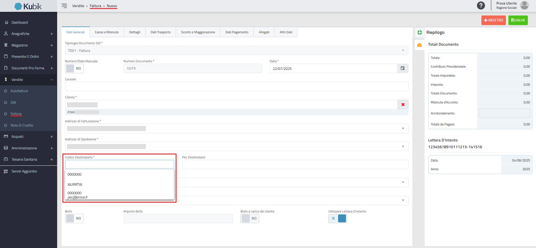Click the Causale input field
The image size is (536, 248).
[236, 87]
